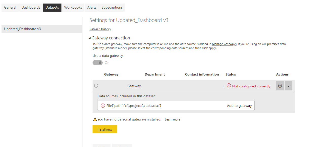Click the Settings for Updated_Dashboard v3 heading
This screenshot has height=147, width=327.
(129, 20)
